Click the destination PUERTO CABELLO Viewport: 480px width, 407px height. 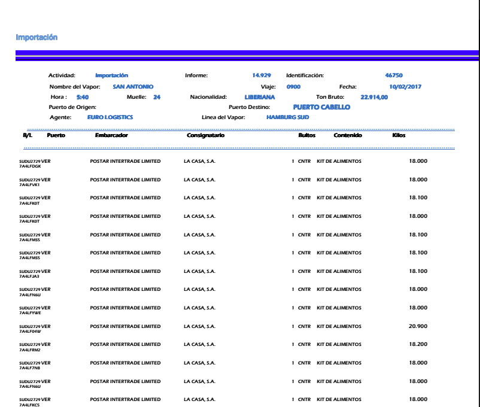pyautogui.click(x=321, y=107)
